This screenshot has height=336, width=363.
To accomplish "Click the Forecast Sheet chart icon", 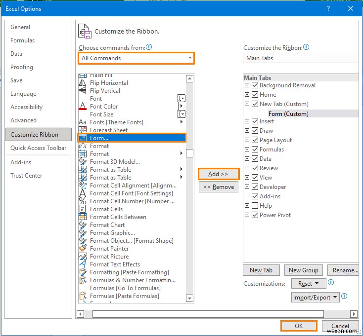I will pos(83,130).
